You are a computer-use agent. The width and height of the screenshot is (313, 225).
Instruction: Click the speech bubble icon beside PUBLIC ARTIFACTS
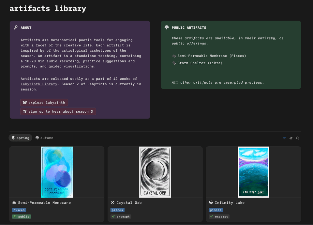pyautogui.click(x=166, y=27)
